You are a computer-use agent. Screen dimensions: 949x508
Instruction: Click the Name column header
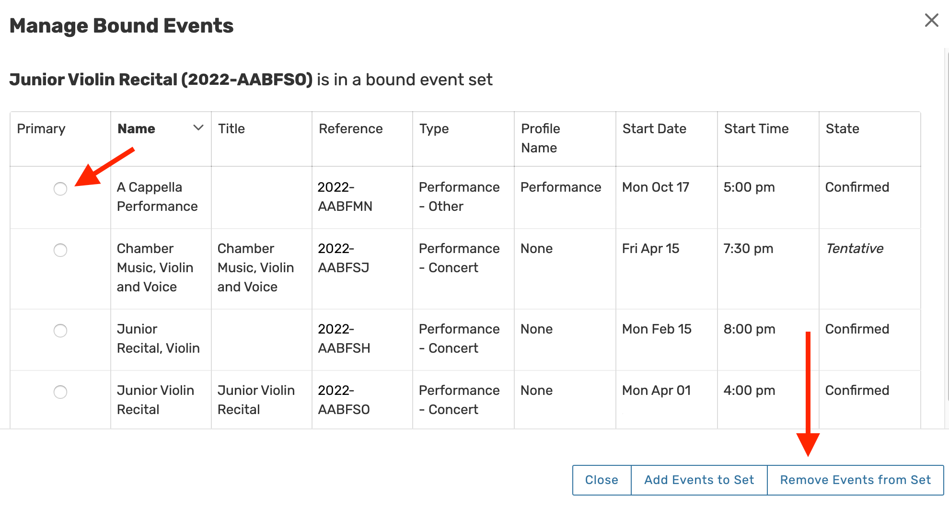click(137, 129)
